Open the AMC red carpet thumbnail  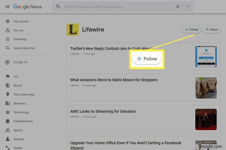point(206,120)
